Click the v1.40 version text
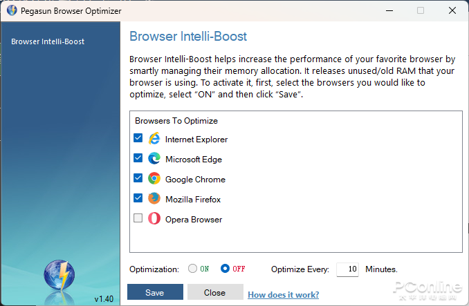Screen dimensions: 469x306 (x=104, y=299)
